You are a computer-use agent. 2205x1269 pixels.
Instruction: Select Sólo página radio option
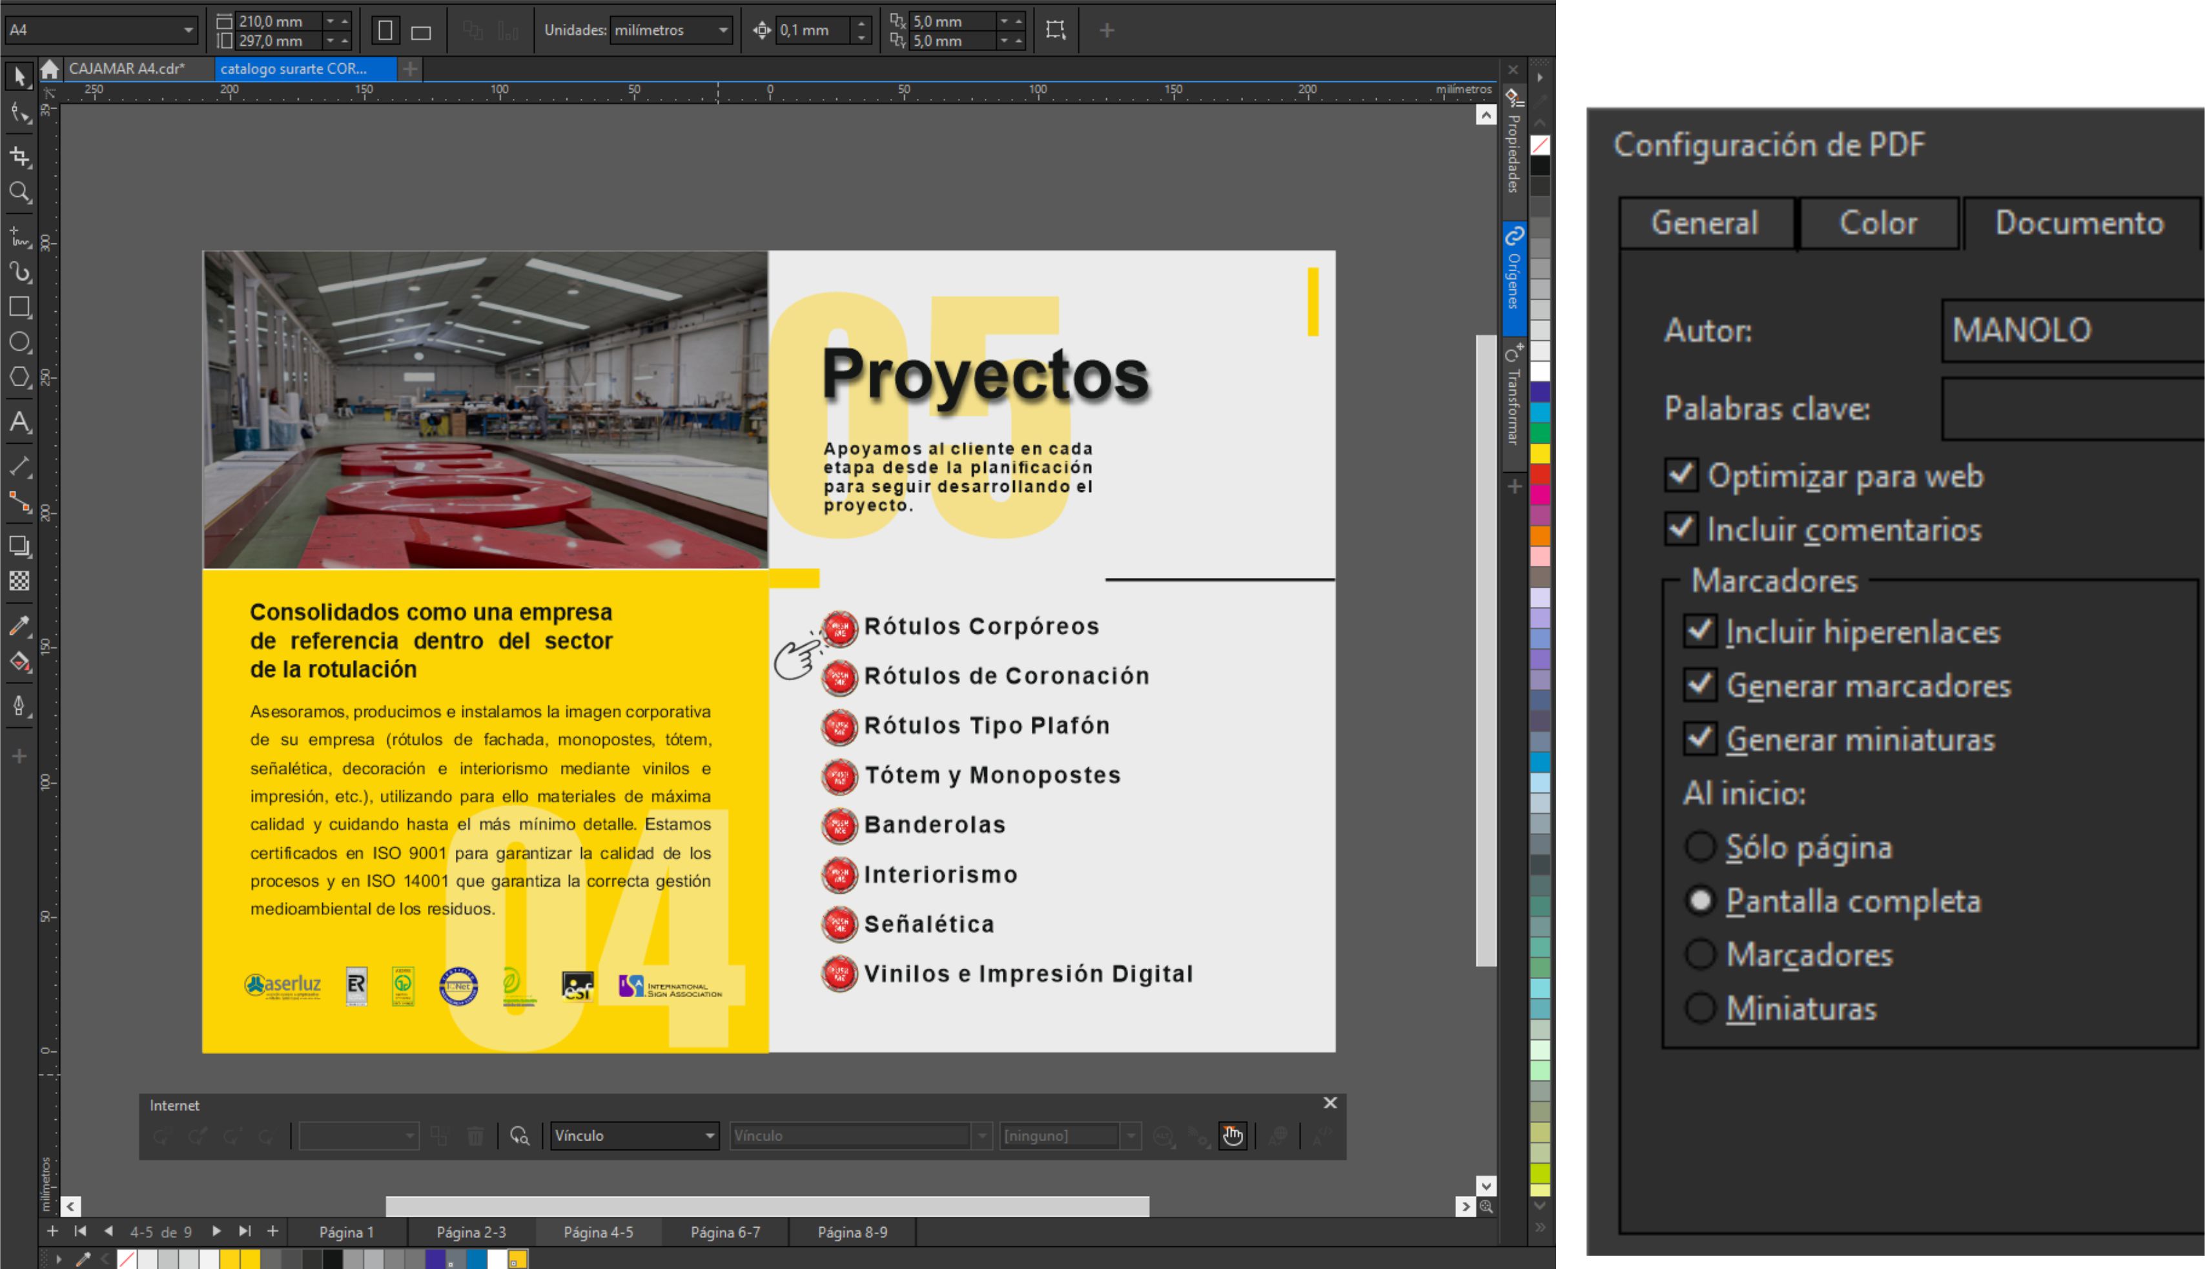tap(1699, 846)
